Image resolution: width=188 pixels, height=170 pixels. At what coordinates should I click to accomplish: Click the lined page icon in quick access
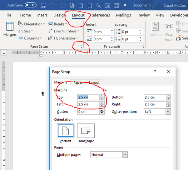(90, 6)
